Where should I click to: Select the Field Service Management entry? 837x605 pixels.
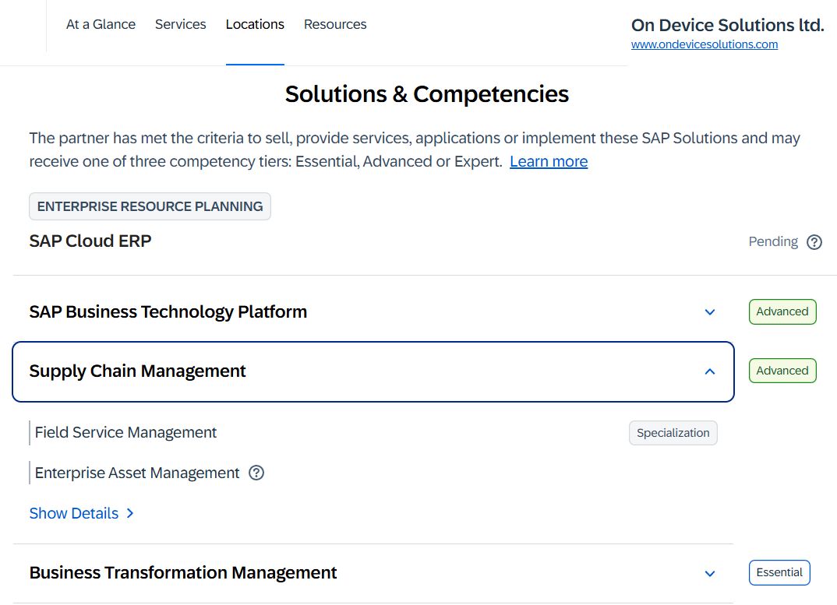[125, 433]
